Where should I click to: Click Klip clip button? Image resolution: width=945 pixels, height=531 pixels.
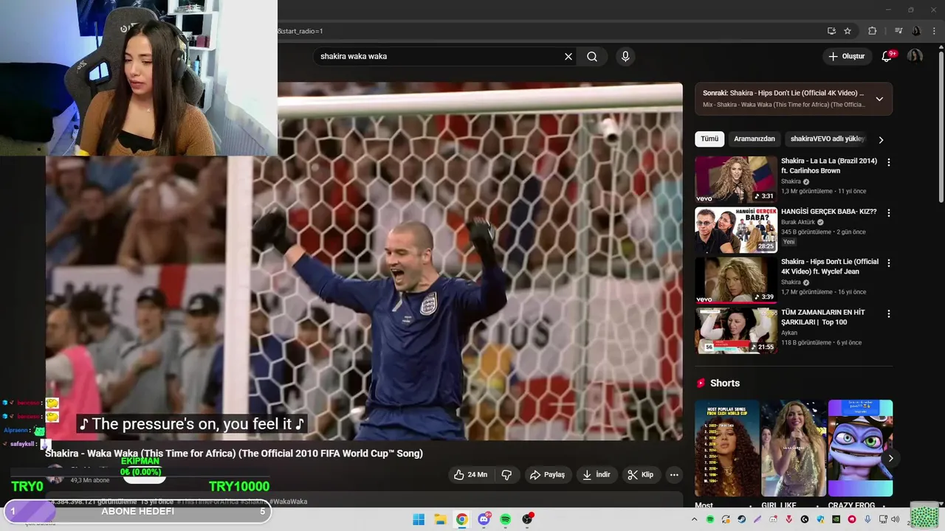[641, 475]
